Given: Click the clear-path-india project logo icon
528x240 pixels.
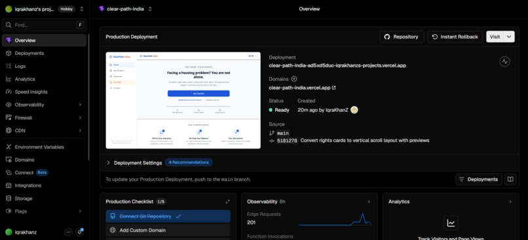Looking at the screenshot, I should pyautogui.click(x=102, y=9).
